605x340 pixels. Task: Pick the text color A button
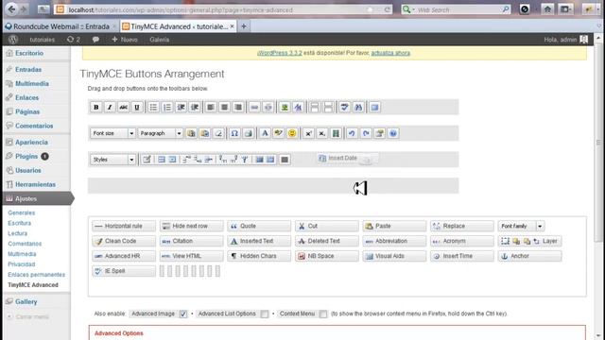click(265, 133)
